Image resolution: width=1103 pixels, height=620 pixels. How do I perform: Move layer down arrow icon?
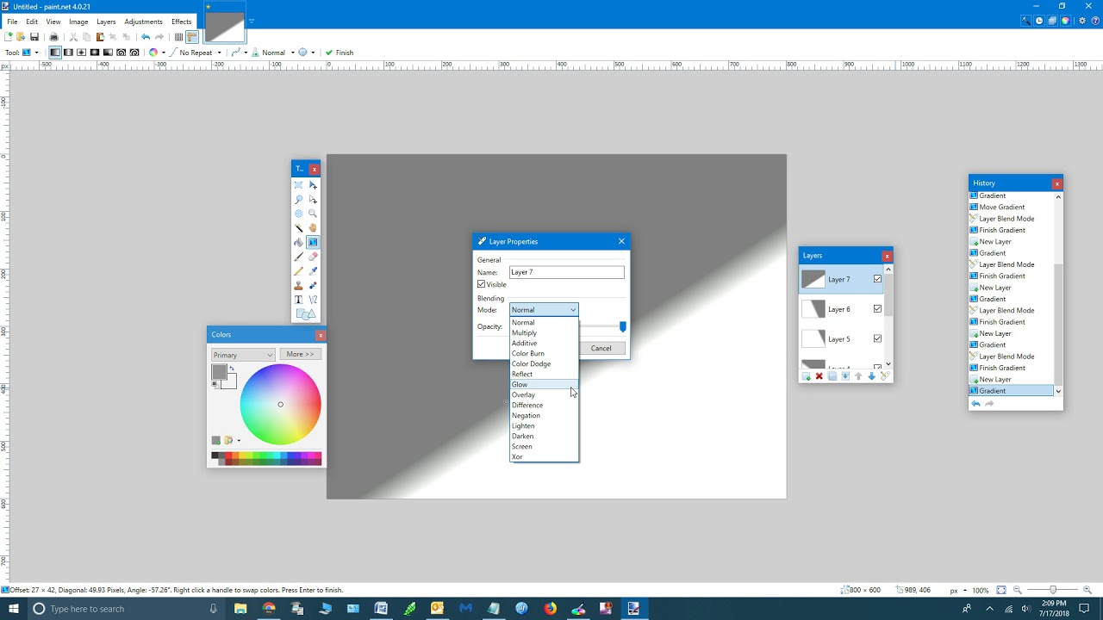[871, 376]
